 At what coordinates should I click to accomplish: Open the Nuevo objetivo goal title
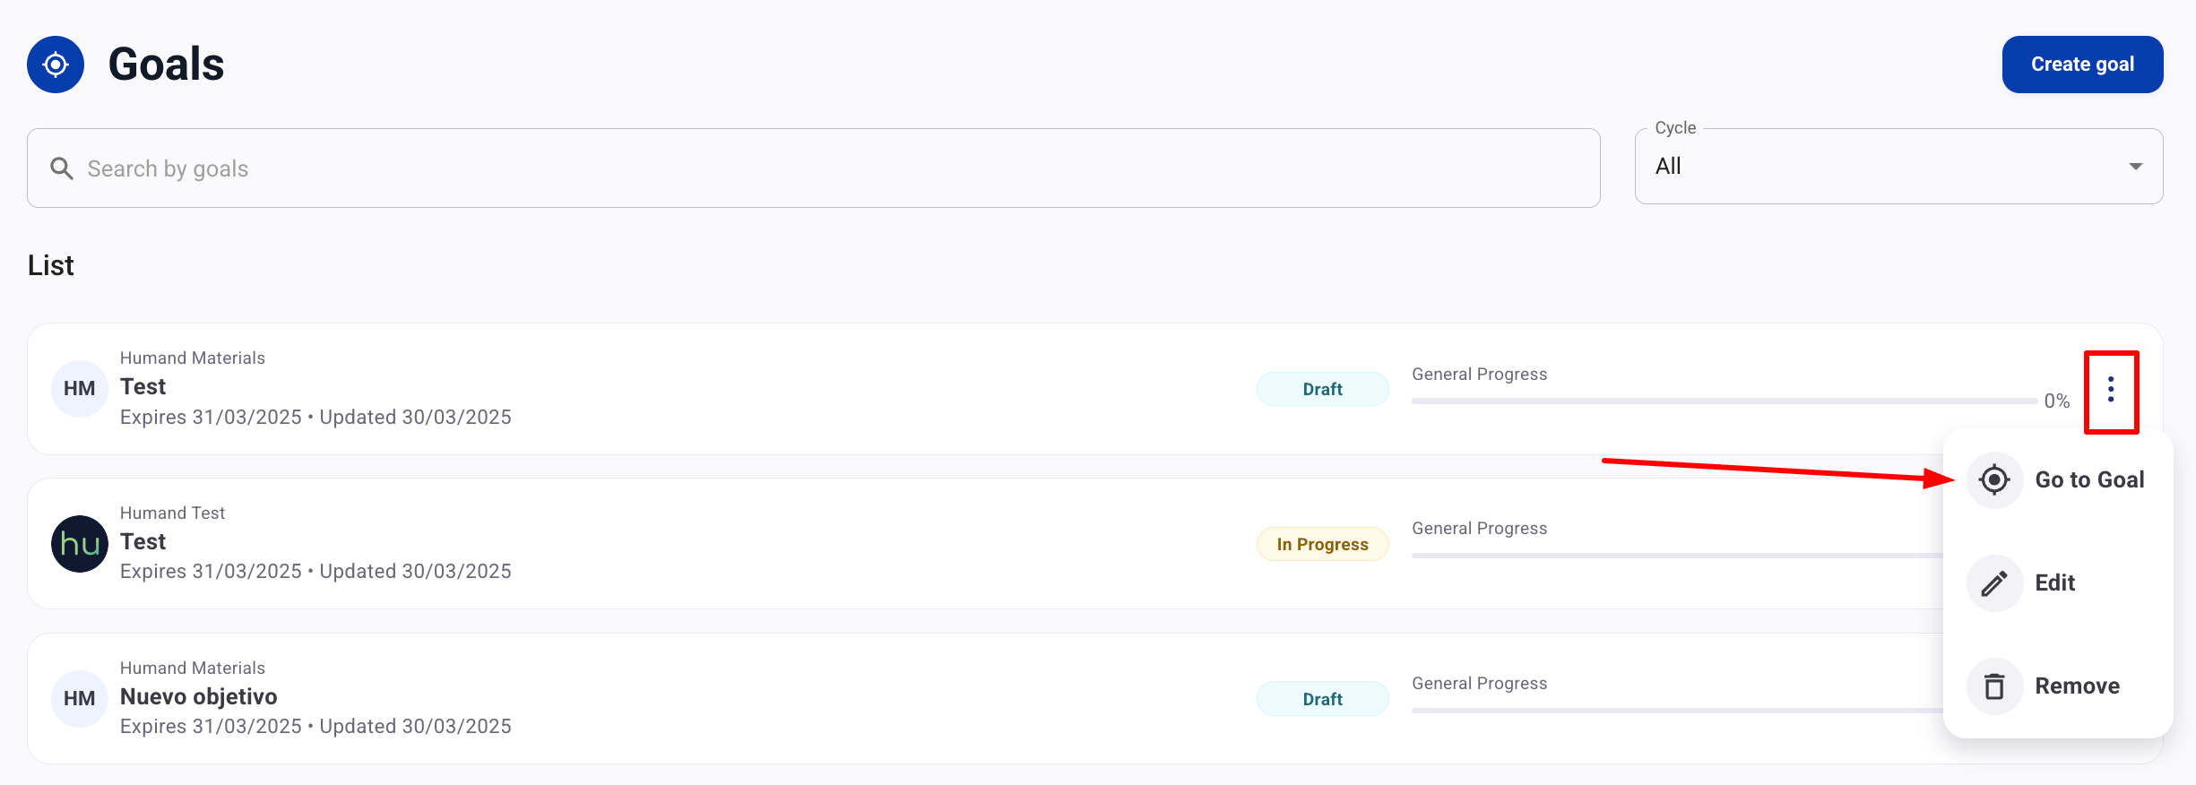pyautogui.click(x=199, y=697)
